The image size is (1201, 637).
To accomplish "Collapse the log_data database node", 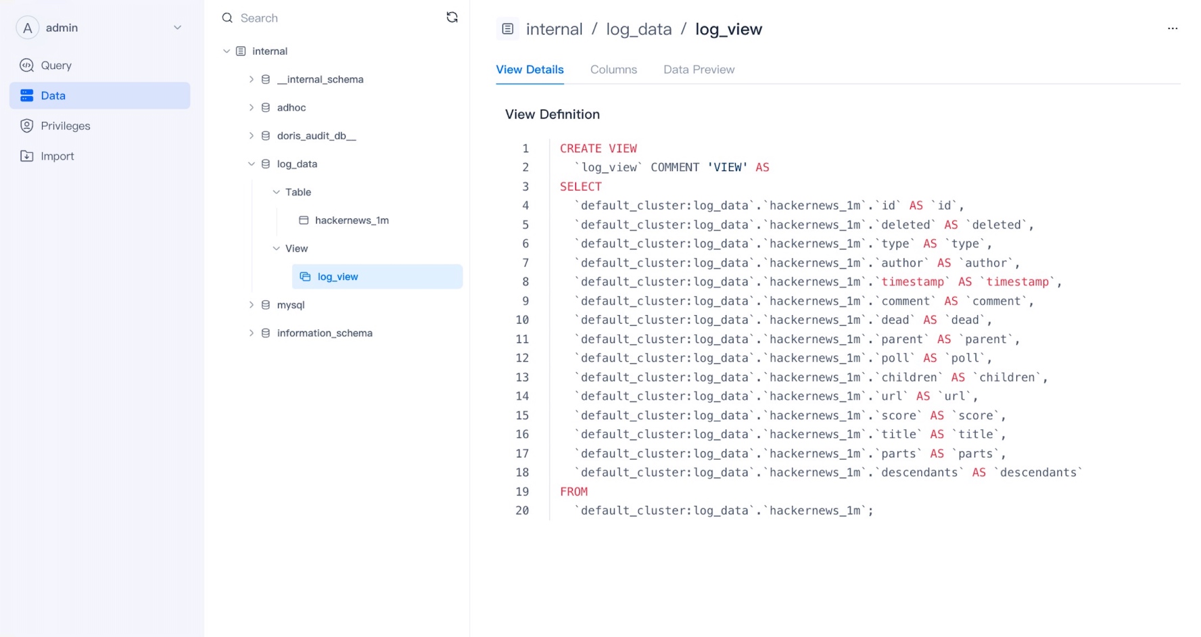I will pyautogui.click(x=251, y=164).
